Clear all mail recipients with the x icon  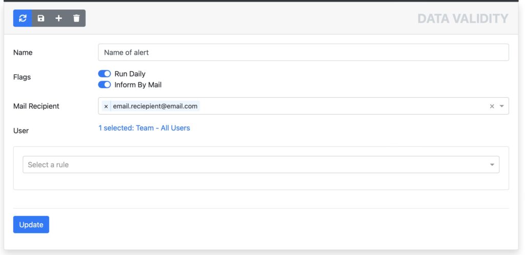(492, 107)
